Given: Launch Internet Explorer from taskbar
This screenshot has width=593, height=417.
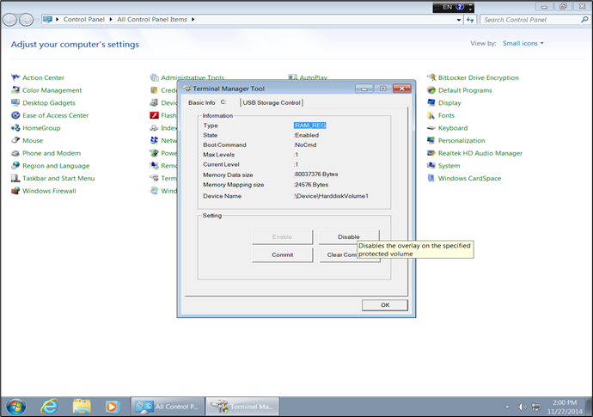Looking at the screenshot, I should tap(49, 405).
